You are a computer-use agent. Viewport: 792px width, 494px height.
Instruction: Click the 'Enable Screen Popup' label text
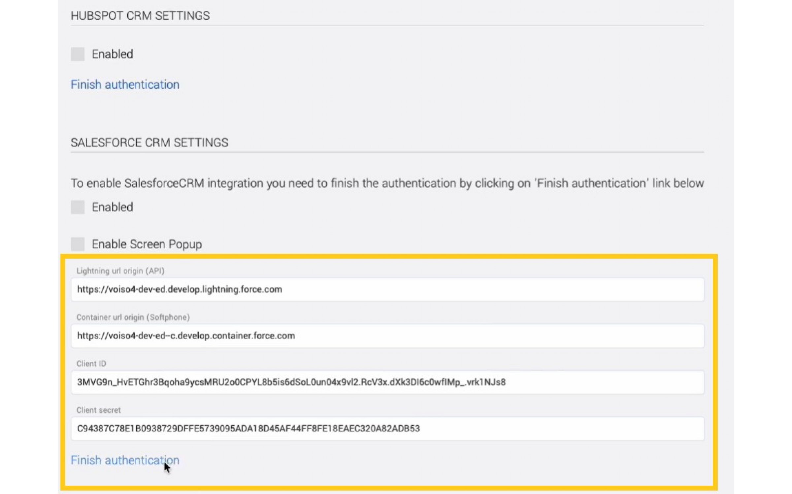(x=147, y=244)
